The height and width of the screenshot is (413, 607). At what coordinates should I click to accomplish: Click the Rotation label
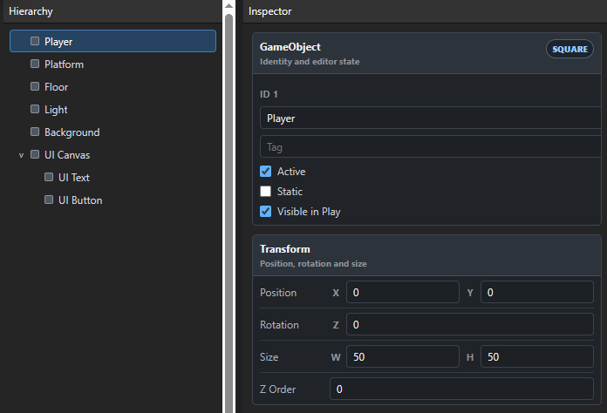point(279,324)
